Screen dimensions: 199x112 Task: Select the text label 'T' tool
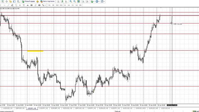tap(24, 5)
